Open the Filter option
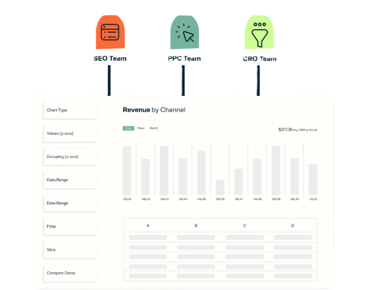Viewport: 381px width, 290px height. click(x=70, y=226)
